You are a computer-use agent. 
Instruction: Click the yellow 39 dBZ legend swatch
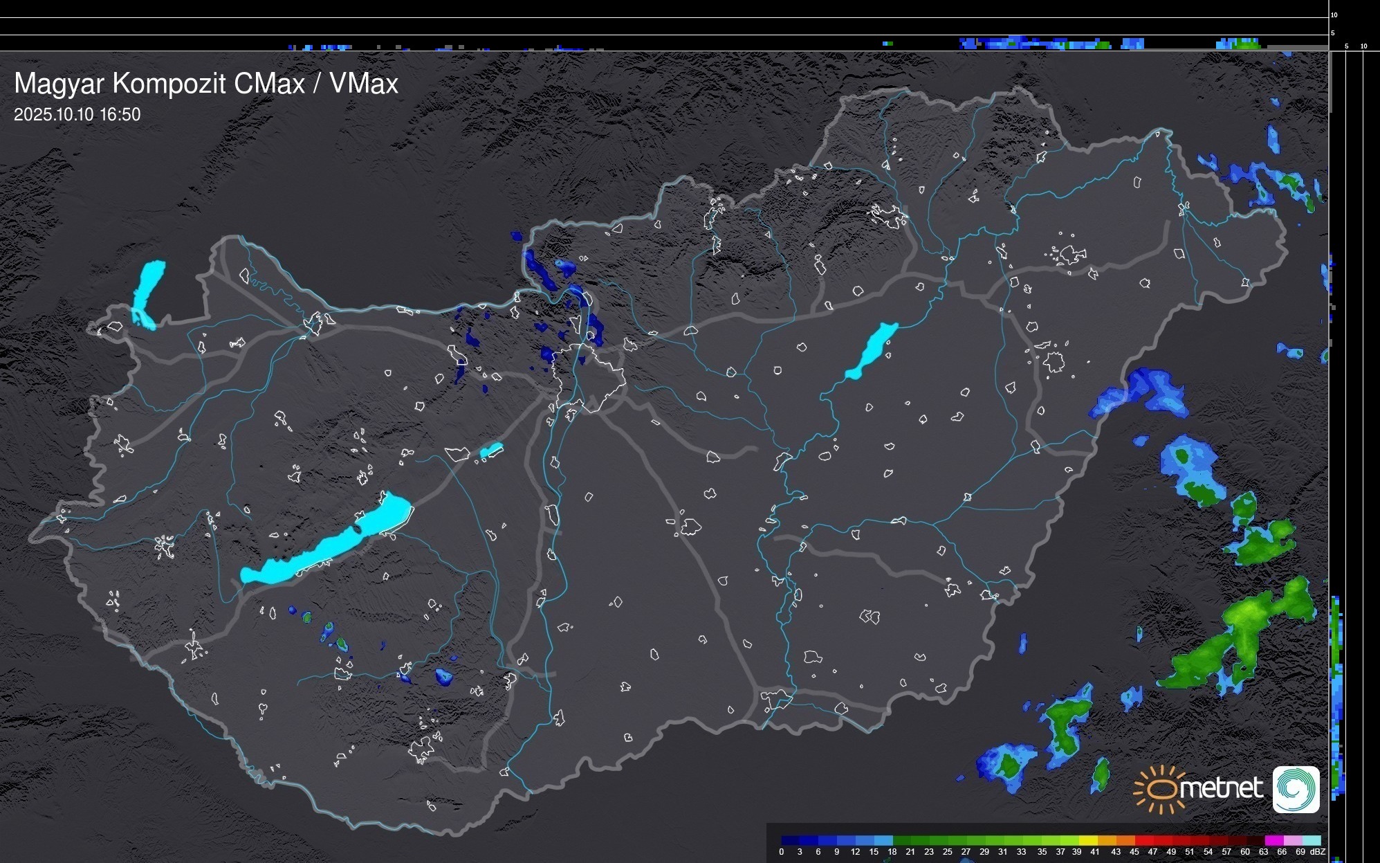point(1088,840)
